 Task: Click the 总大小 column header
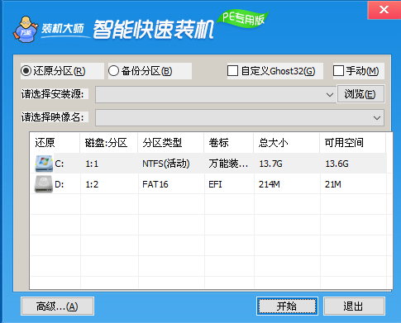(286, 143)
